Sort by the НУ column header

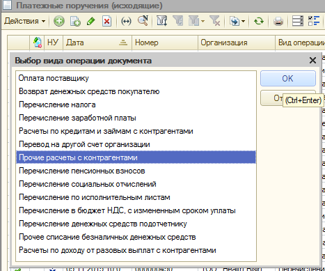[x=53, y=42]
